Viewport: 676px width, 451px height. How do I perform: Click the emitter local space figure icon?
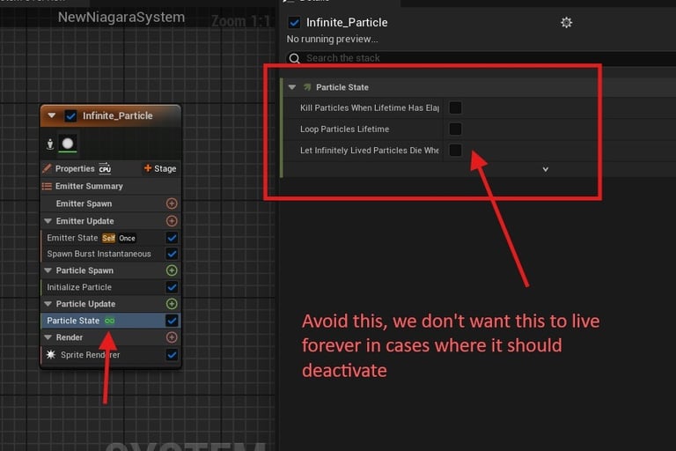click(50, 144)
